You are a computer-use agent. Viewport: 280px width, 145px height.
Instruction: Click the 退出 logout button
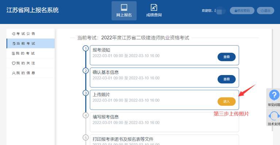(265, 11)
